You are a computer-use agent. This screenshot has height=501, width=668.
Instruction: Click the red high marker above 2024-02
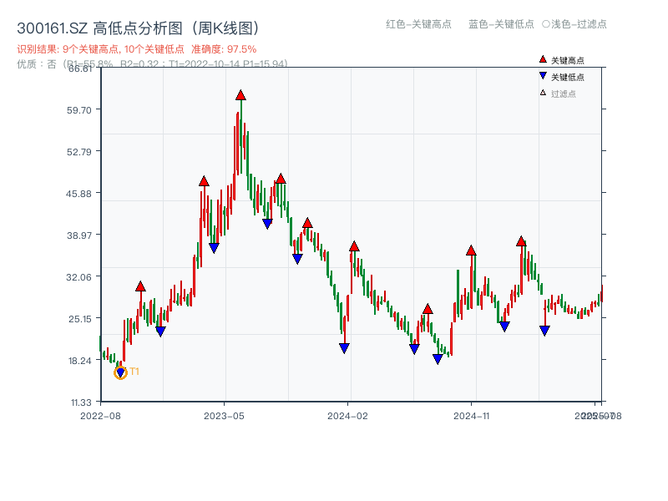(x=354, y=245)
